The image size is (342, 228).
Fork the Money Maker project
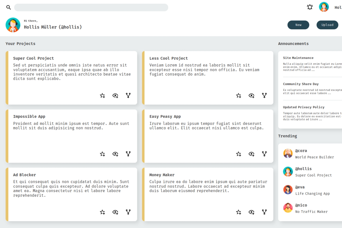(264, 212)
